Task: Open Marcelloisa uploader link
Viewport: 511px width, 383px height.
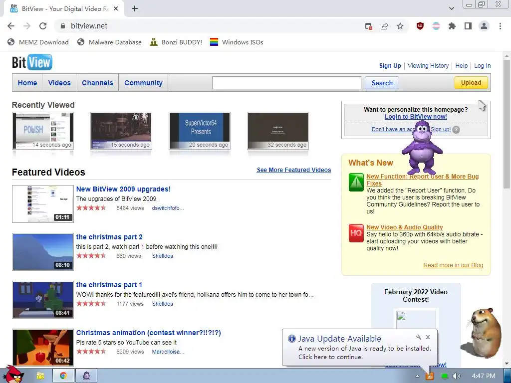Action: (168, 352)
